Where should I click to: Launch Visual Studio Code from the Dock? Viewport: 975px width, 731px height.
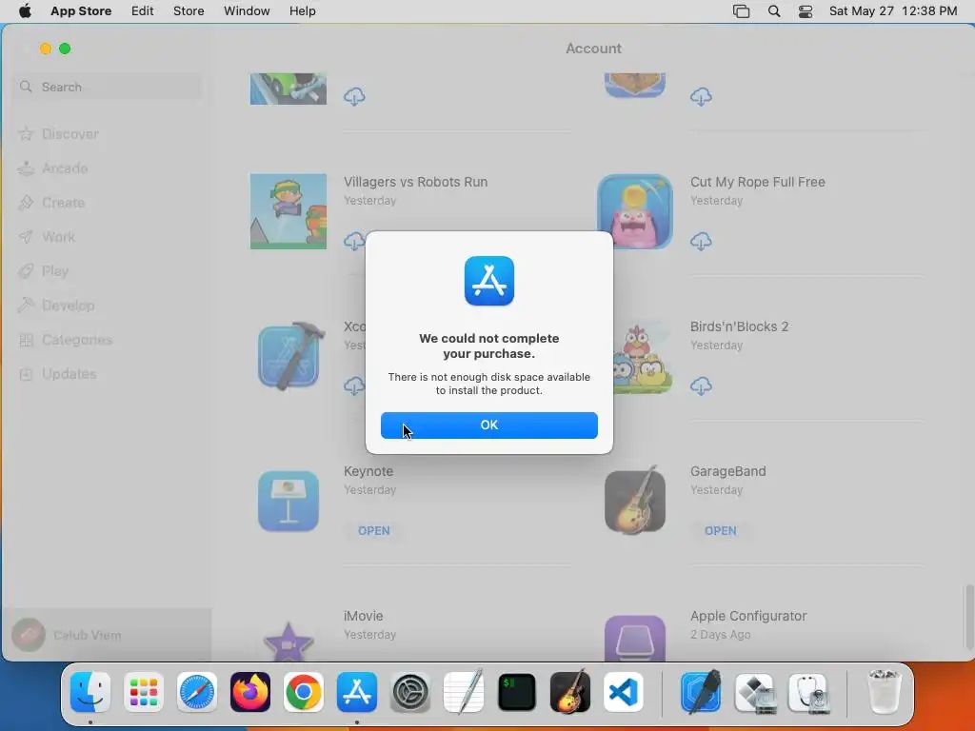tap(623, 692)
